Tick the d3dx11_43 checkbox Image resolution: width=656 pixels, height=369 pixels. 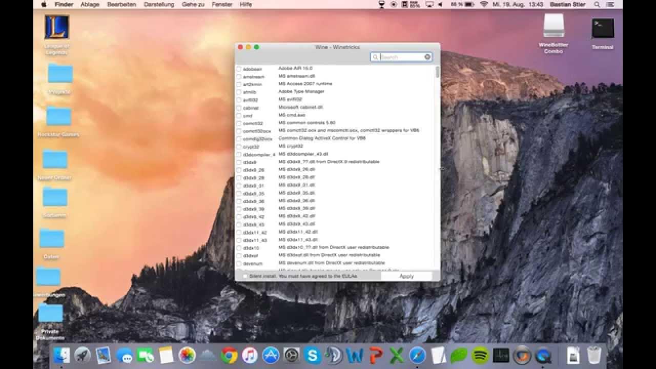point(238,240)
